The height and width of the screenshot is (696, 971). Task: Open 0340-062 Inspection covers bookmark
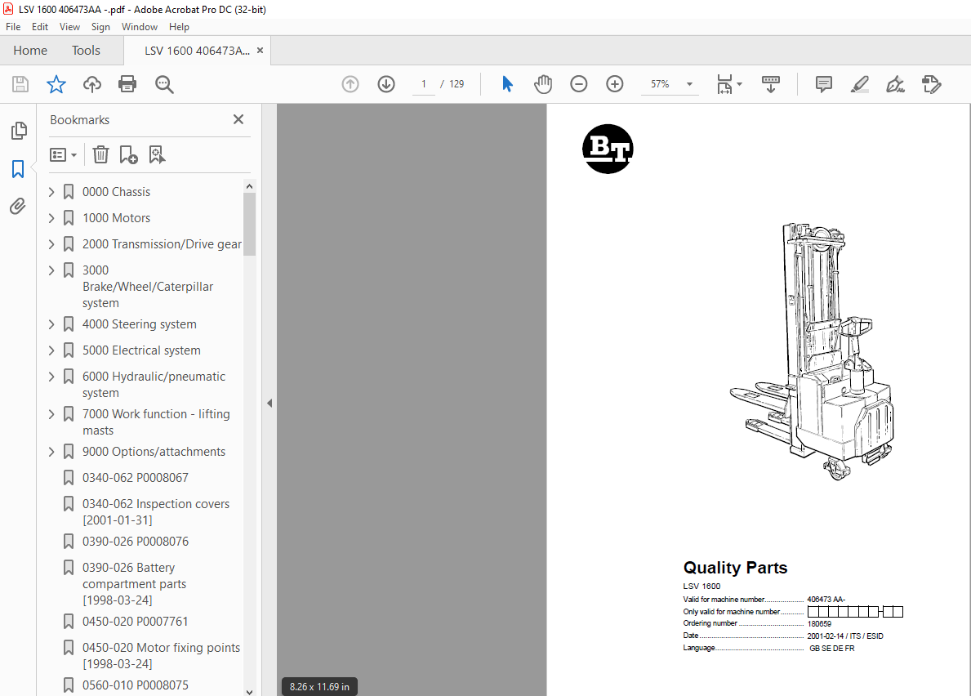click(155, 512)
